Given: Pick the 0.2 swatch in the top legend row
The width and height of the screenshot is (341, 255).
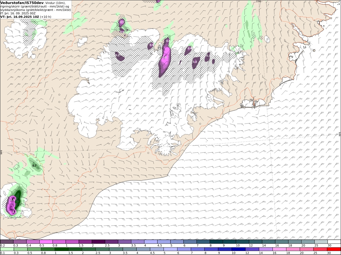Looking at the screenshot, I should [7, 242].
